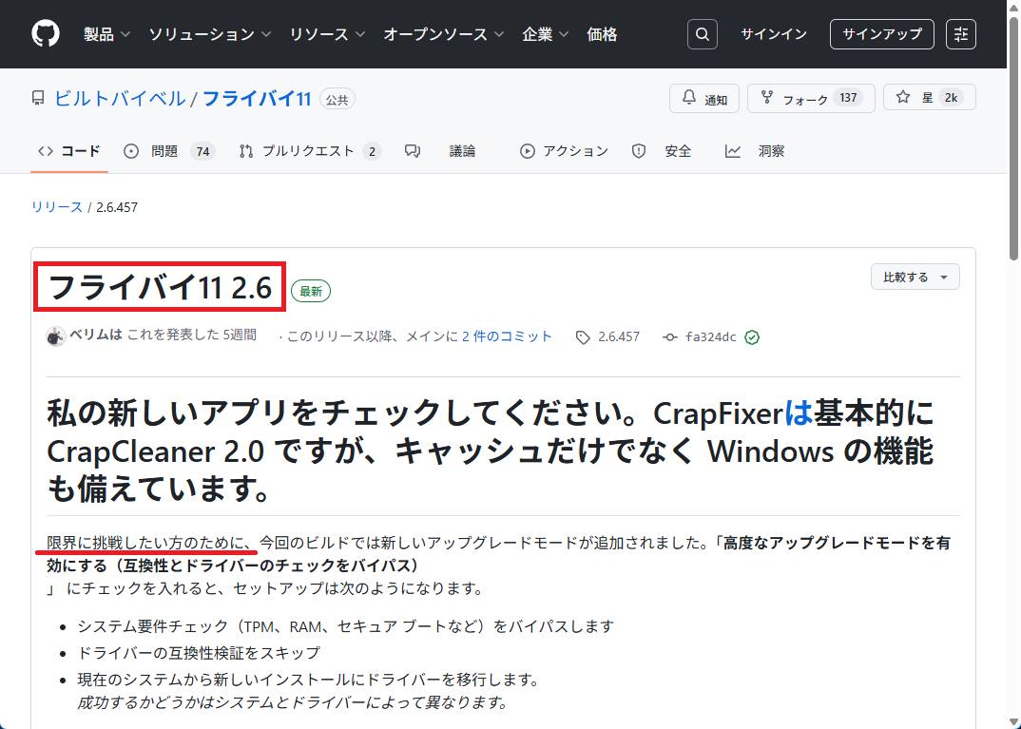Click the フォーク 137 button
1021x729 pixels.
811,98
